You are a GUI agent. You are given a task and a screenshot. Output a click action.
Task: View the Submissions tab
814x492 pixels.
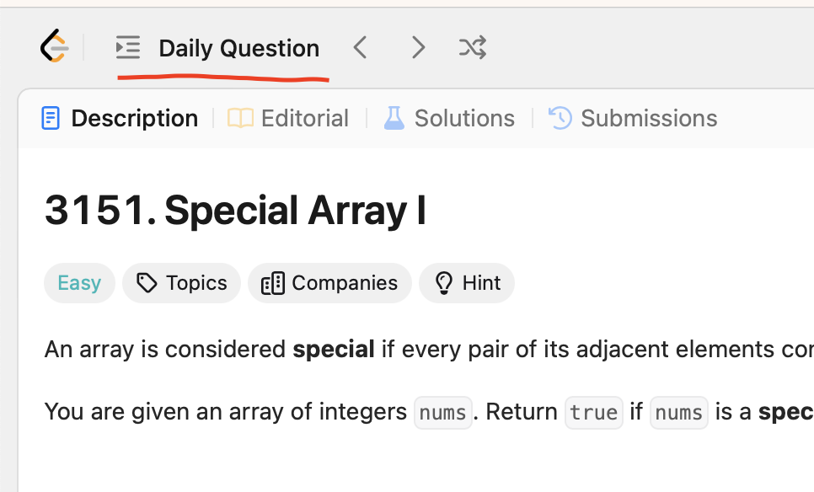click(x=633, y=118)
